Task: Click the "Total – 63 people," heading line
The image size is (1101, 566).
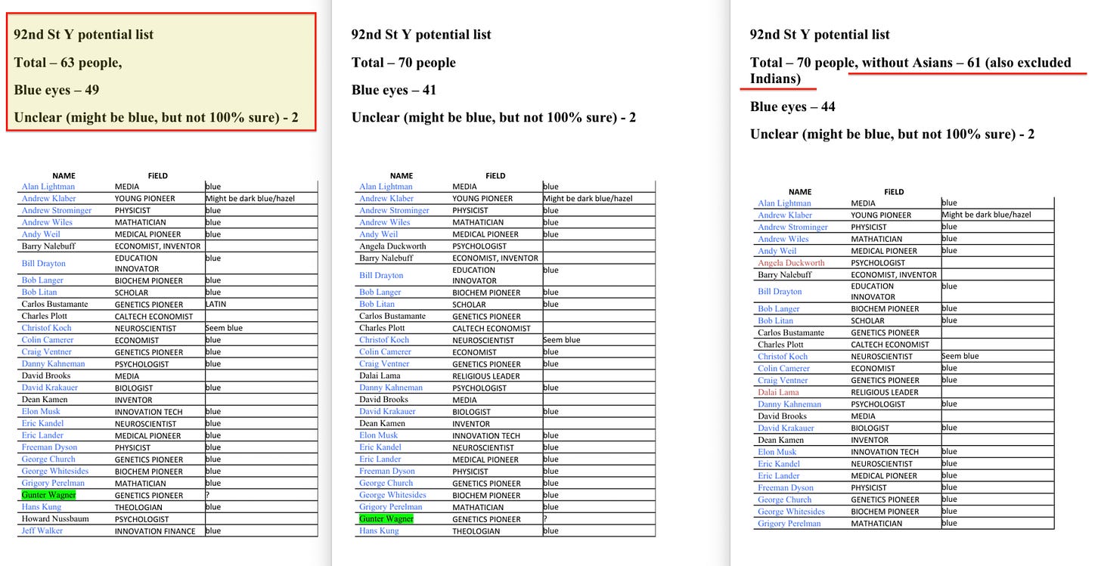Action: tap(68, 63)
